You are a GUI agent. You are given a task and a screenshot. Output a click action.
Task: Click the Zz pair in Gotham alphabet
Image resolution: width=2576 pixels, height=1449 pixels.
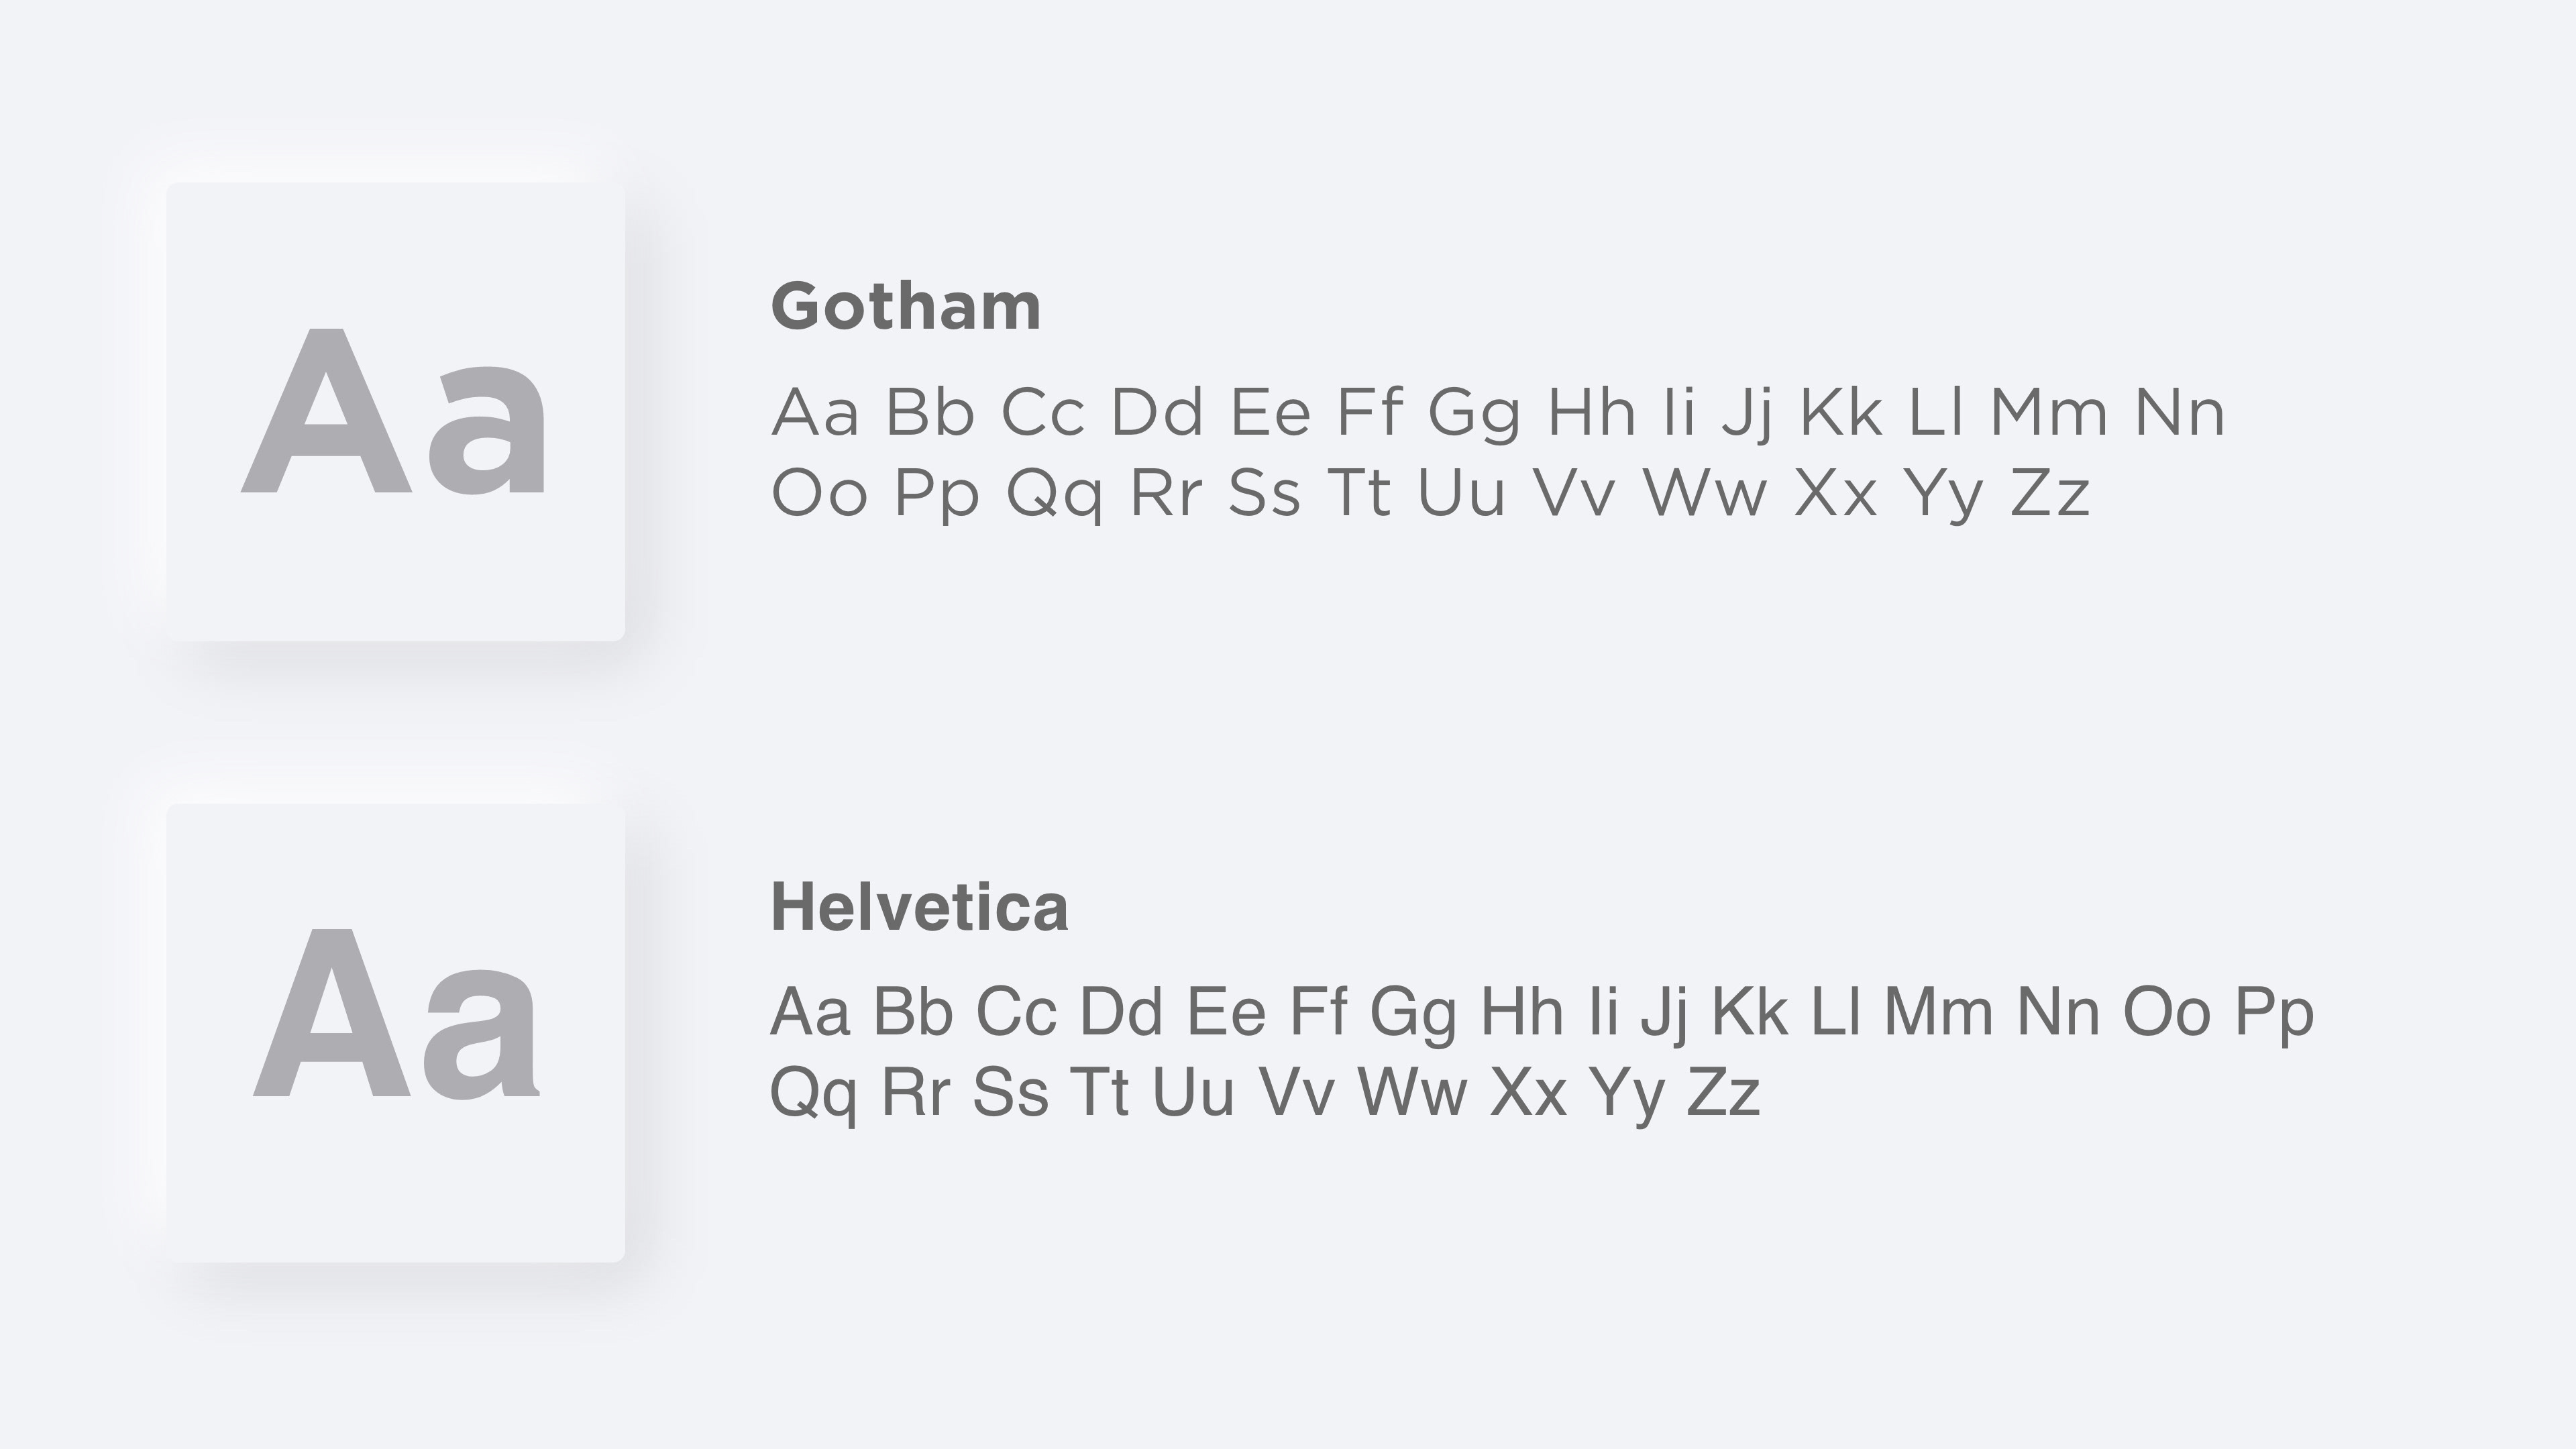2050,493
